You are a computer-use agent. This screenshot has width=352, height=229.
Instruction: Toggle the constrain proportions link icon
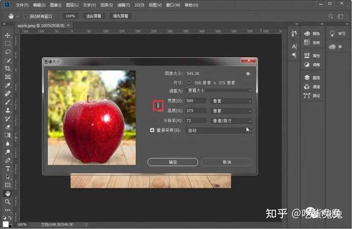[158, 105]
